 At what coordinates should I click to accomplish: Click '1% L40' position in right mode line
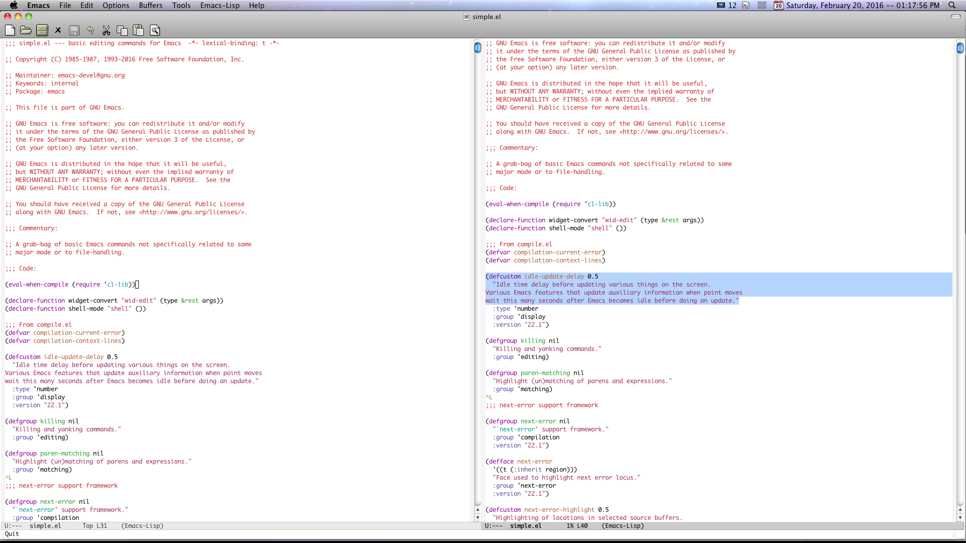pyautogui.click(x=577, y=526)
